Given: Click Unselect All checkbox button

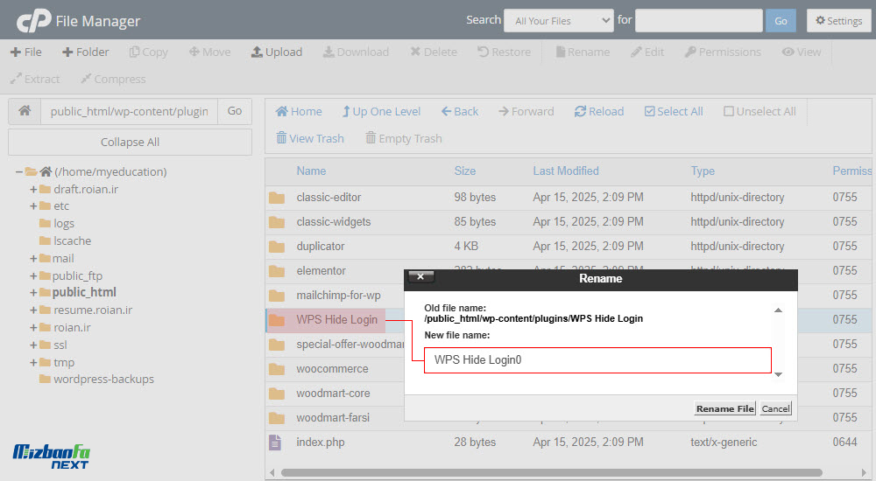Looking at the screenshot, I should pos(759,111).
